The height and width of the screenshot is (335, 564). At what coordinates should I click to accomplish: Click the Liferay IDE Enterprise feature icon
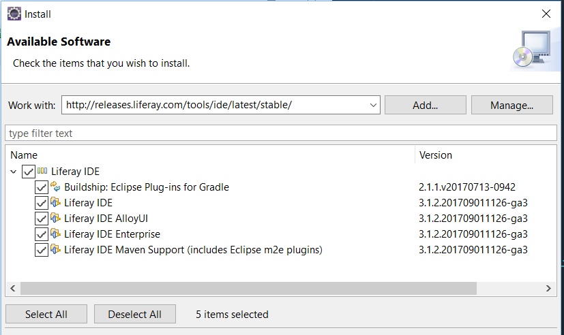coord(55,234)
